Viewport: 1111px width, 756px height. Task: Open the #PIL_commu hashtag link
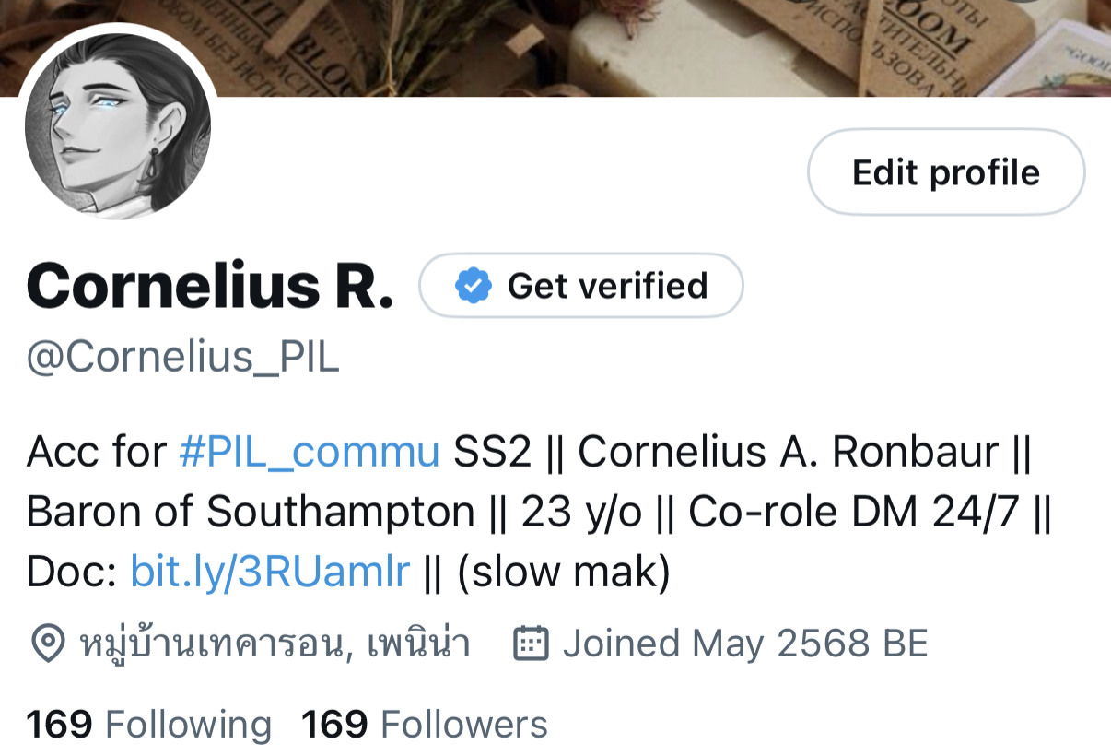click(310, 453)
